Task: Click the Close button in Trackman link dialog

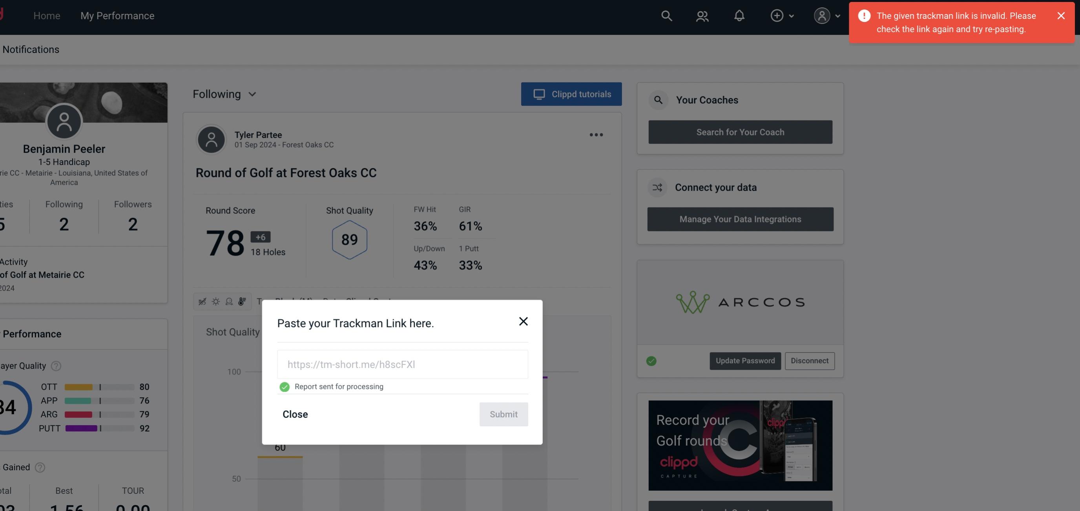Action: tap(296, 414)
